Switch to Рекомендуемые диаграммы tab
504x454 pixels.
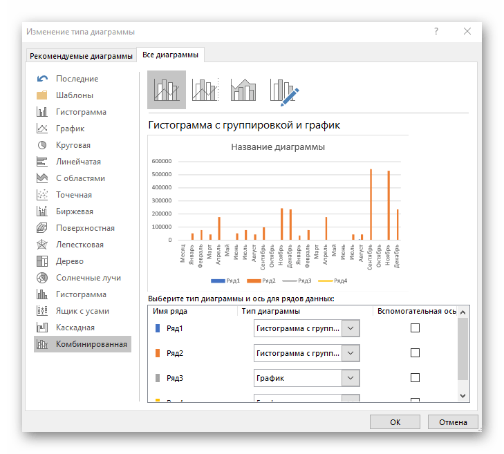point(81,56)
